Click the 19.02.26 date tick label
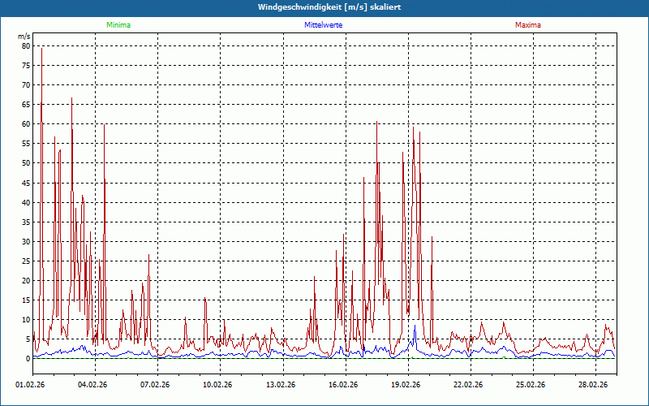Image resolution: width=649 pixels, height=406 pixels. [x=405, y=385]
